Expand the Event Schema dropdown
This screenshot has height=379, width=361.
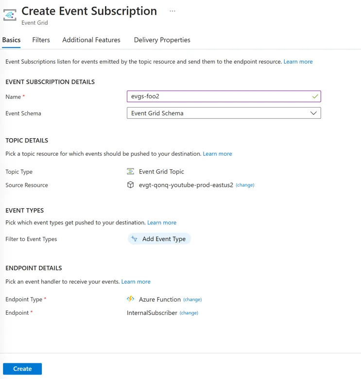point(224,113)
